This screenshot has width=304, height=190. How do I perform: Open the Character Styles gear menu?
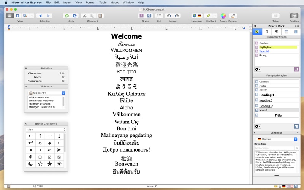(x=258, y=69)
